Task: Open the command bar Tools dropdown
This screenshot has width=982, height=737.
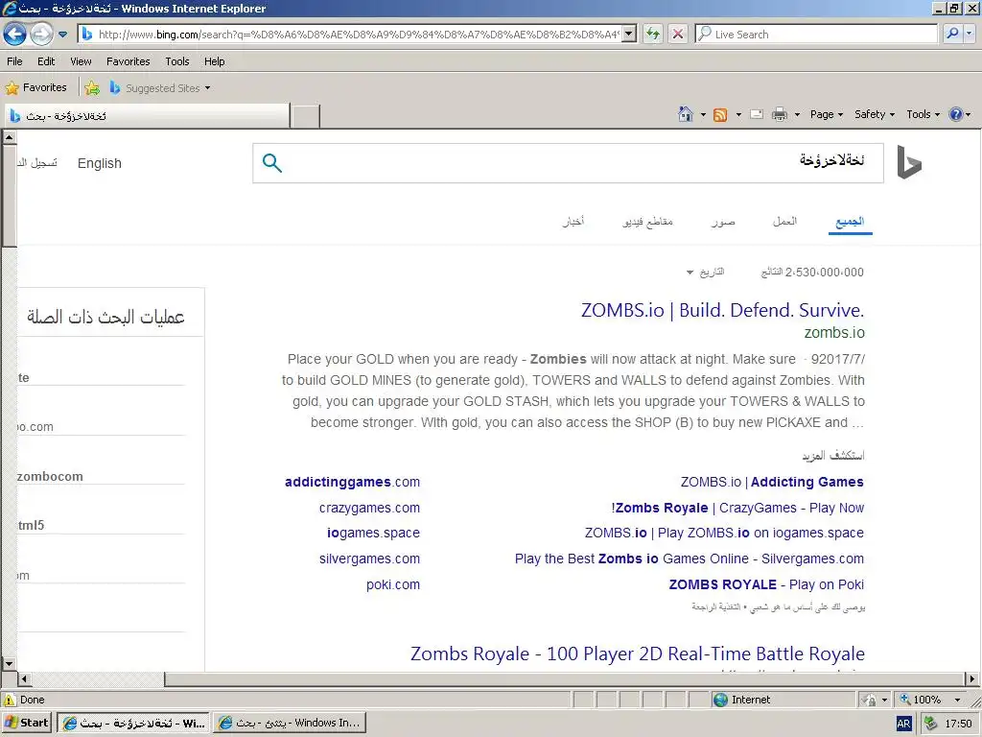Action: (x=924, y=114)
